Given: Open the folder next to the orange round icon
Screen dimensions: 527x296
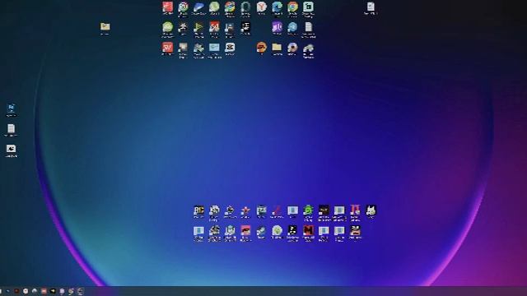Looking at the screenshot, I should tap(277, 48).
